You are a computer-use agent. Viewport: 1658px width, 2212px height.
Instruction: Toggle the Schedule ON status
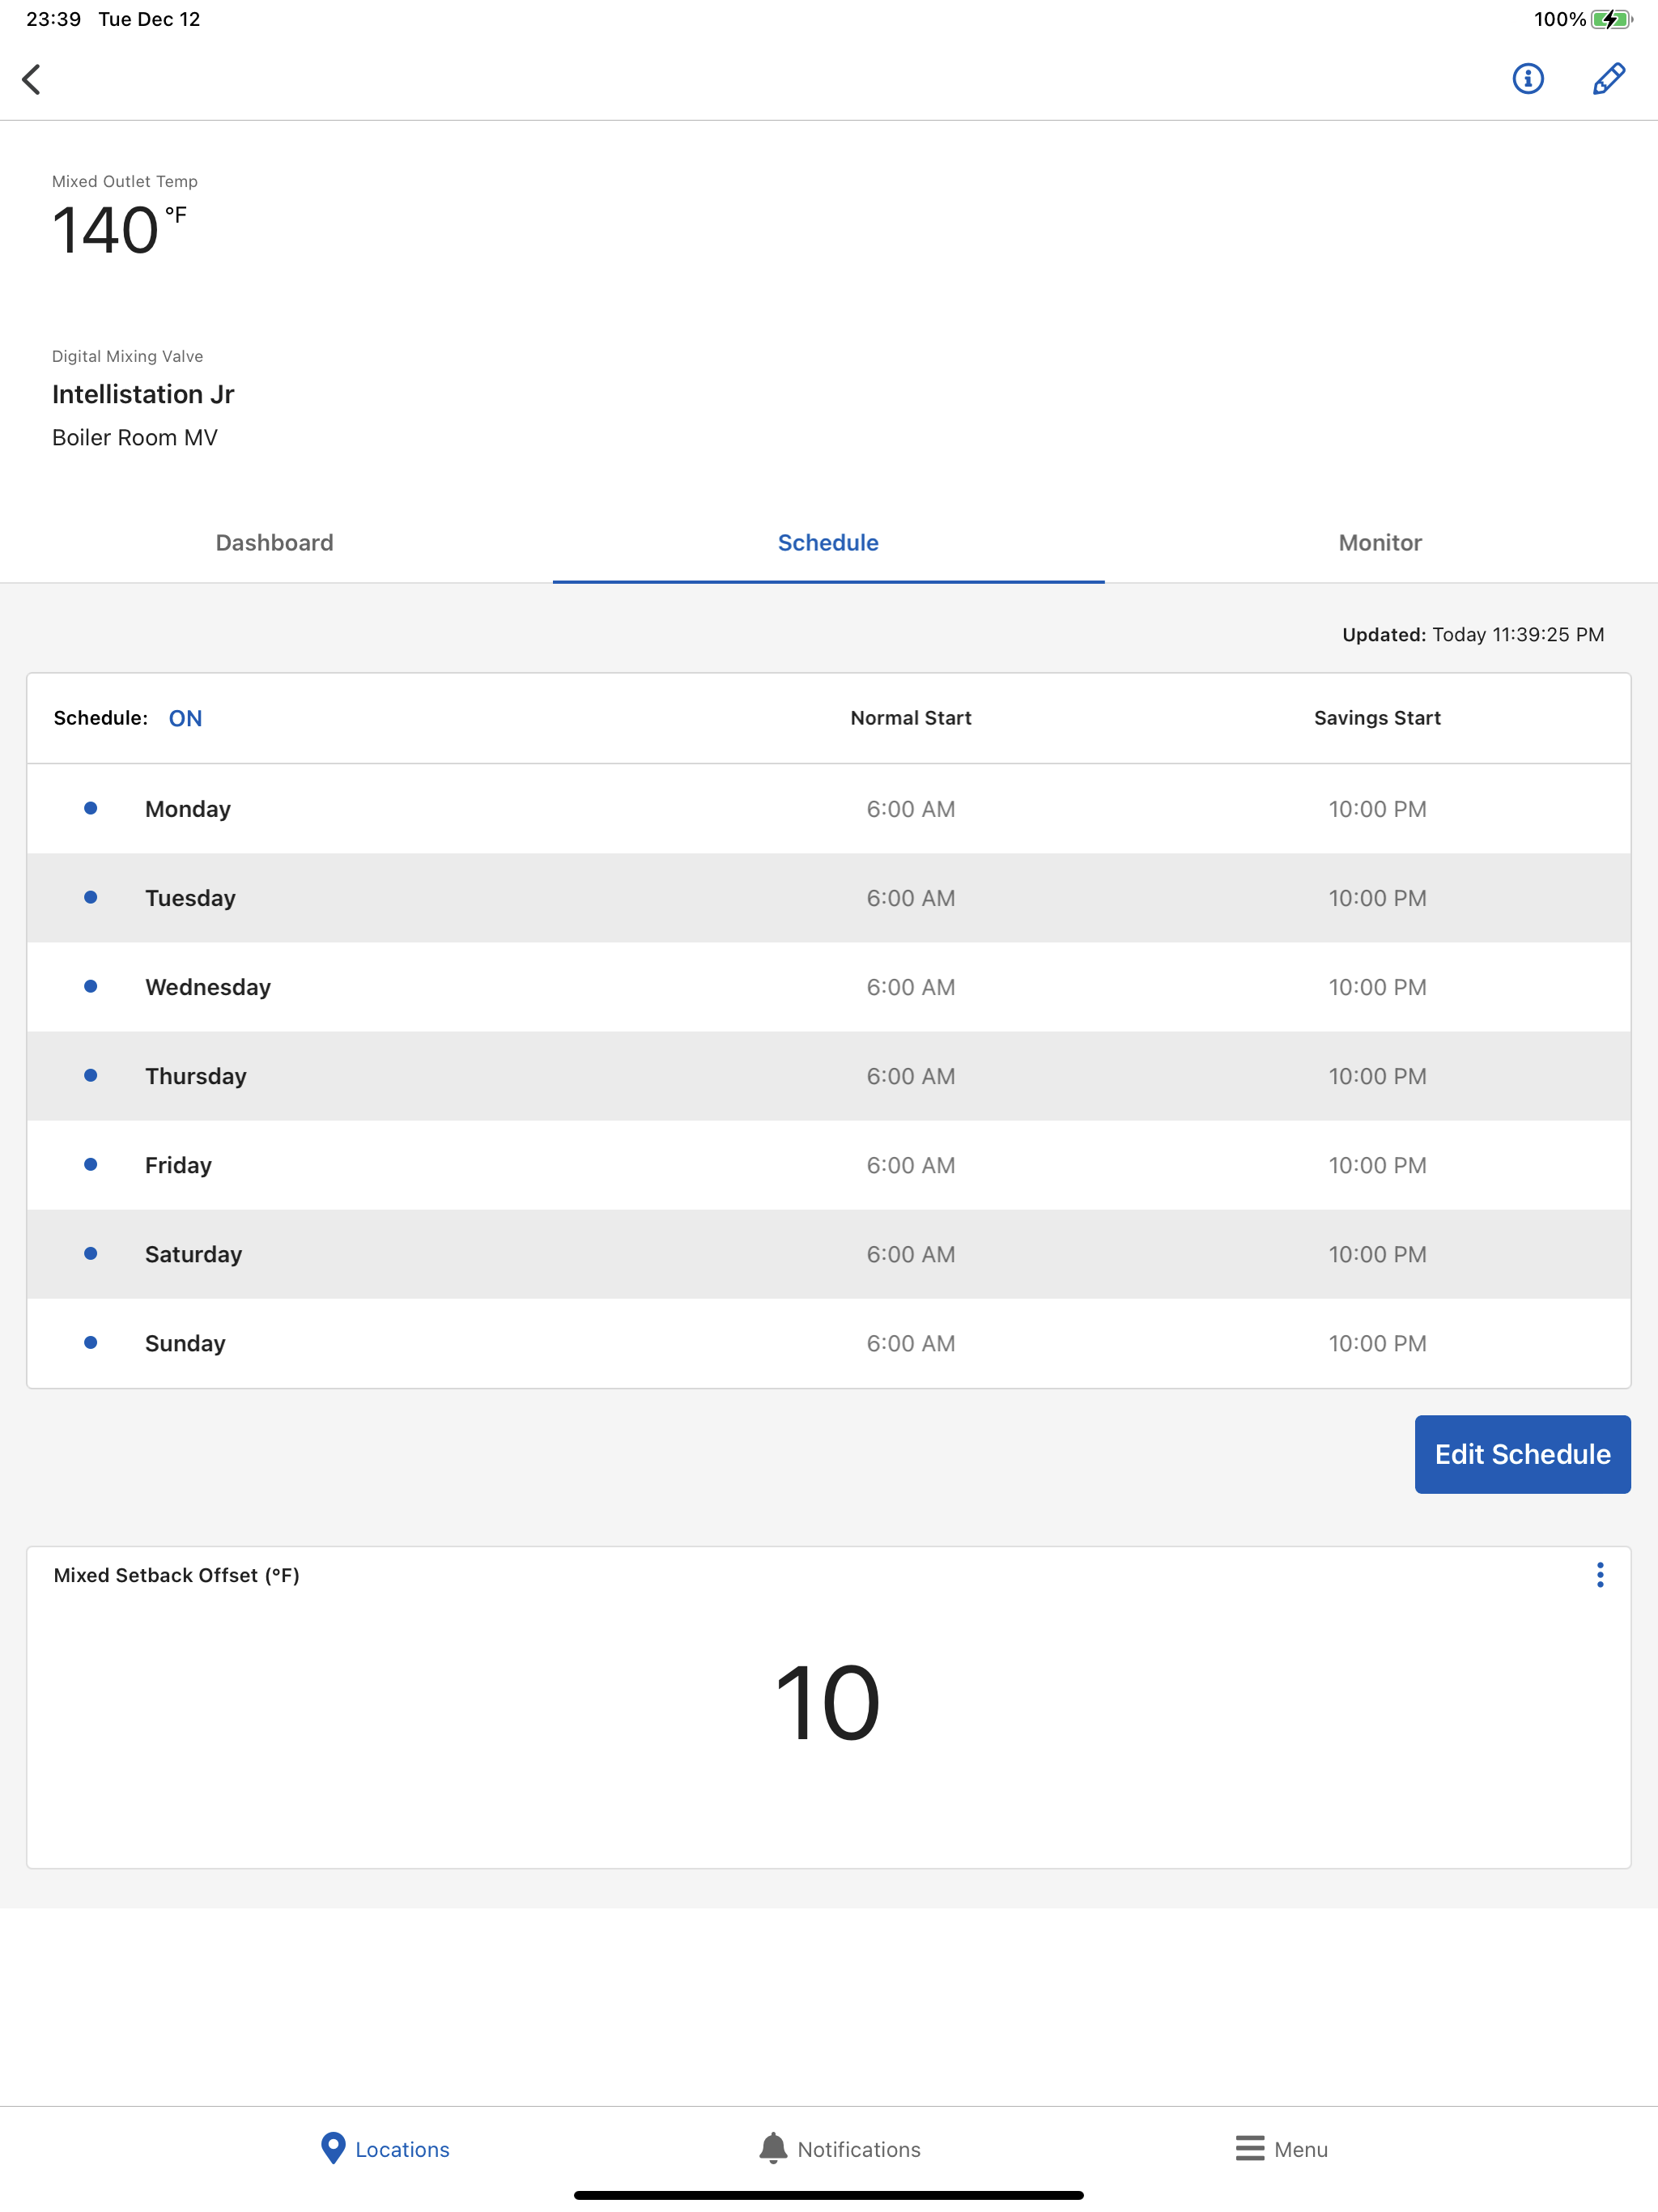click(185, 718)
